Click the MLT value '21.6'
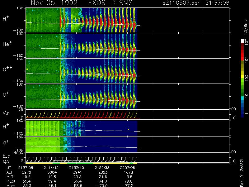Image resolution: width=249 pixels, height=187 pixels. [x=103, y=177]
